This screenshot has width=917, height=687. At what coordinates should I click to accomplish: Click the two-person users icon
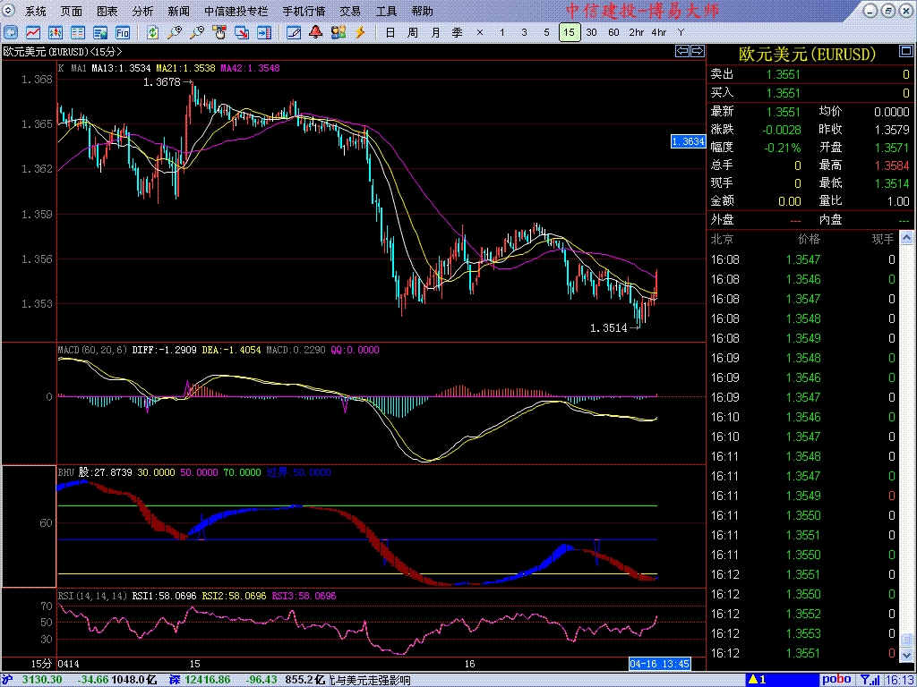[x=338, y=32]
